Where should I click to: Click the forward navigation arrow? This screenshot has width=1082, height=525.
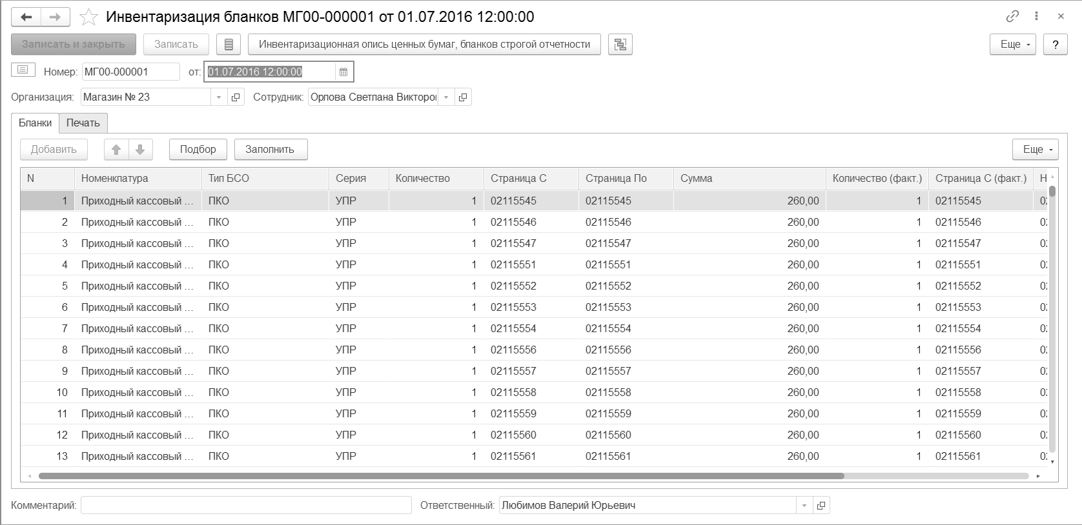coord(55,17)
